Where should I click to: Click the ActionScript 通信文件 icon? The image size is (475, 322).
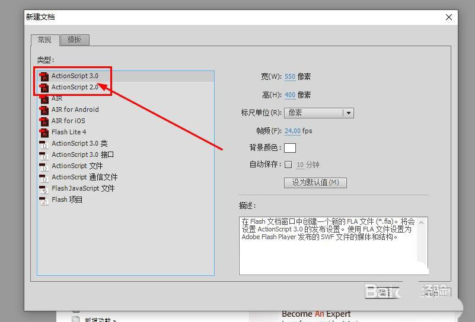click(x=44, y=178)
